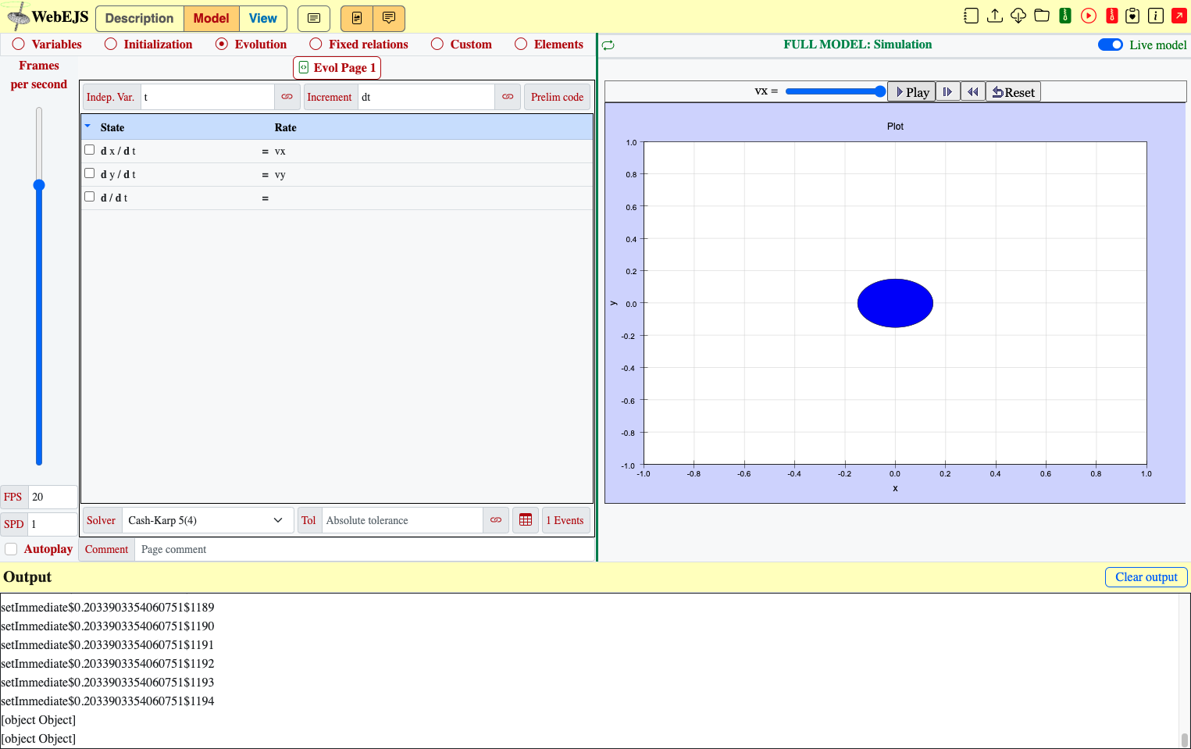Open the red table grid icon
Screen dimensions: 1191x749
click(x=526, y=520)
